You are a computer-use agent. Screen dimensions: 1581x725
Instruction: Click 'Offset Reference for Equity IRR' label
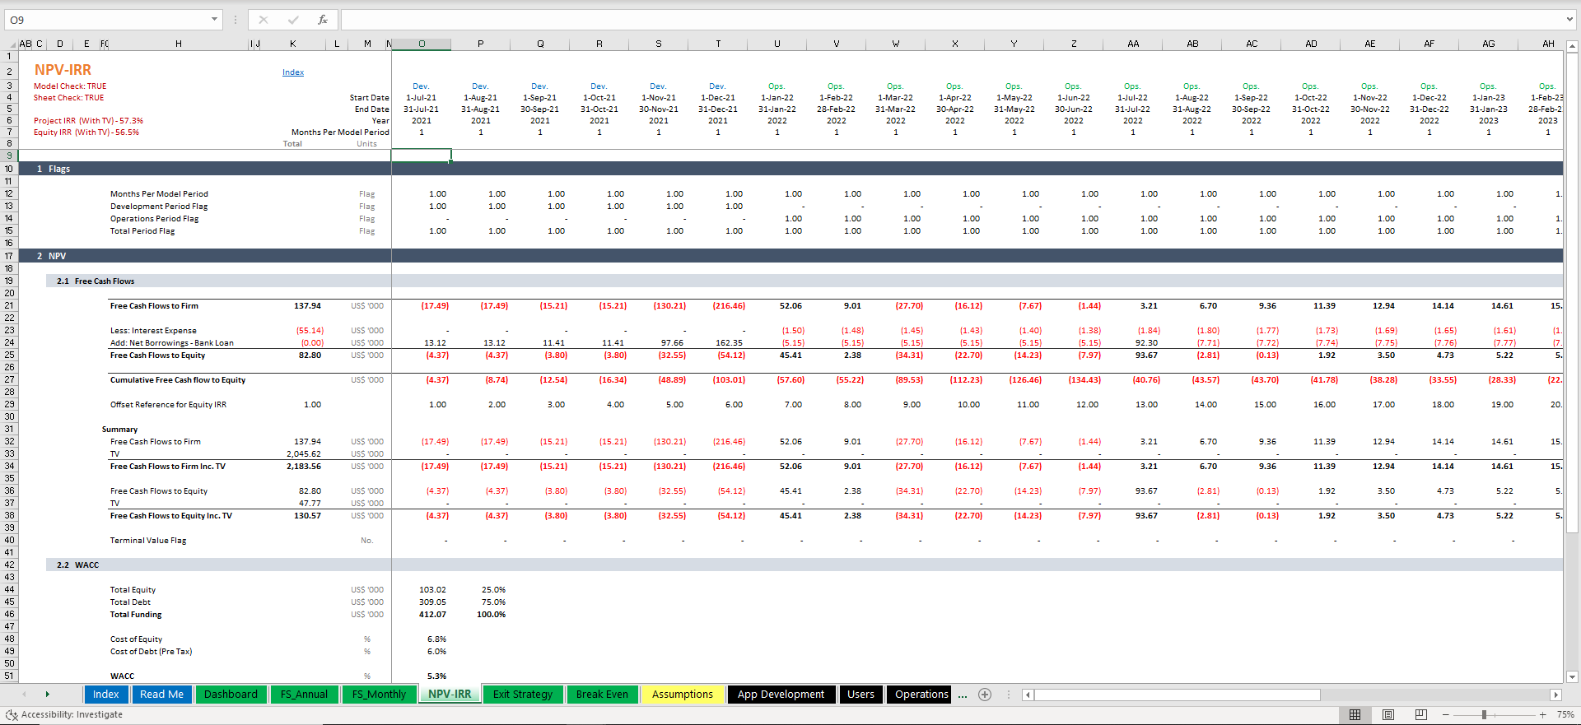[168, 405]
